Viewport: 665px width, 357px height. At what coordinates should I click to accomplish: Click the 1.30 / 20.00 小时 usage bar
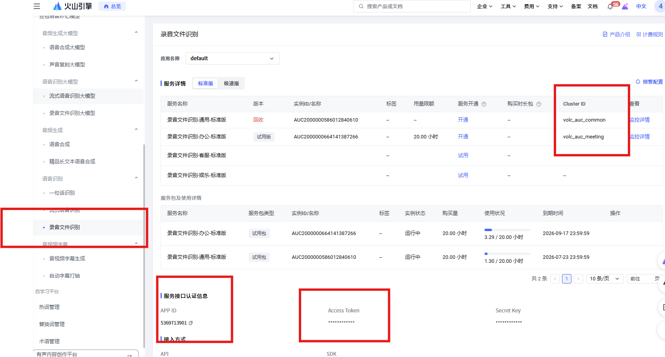[507, 254]
